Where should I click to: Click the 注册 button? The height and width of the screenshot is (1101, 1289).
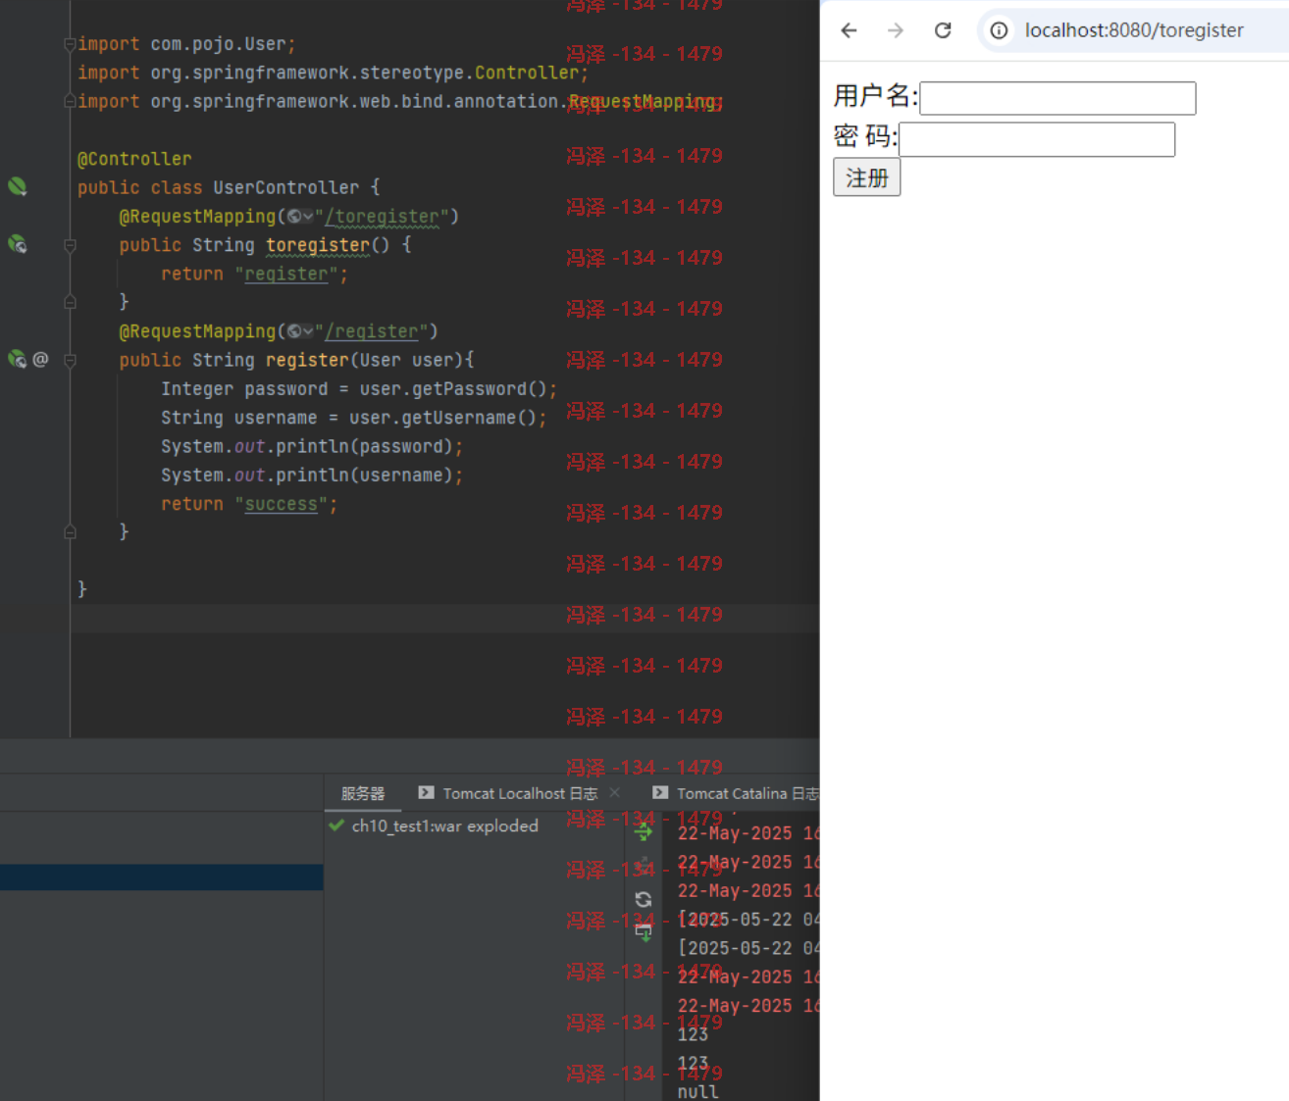(867, 177)
